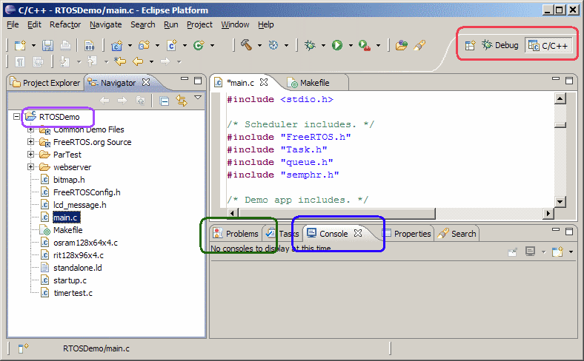Open the New C Source File dropdown arrow
Screen dimensions: 584x361
pos(185,46)
